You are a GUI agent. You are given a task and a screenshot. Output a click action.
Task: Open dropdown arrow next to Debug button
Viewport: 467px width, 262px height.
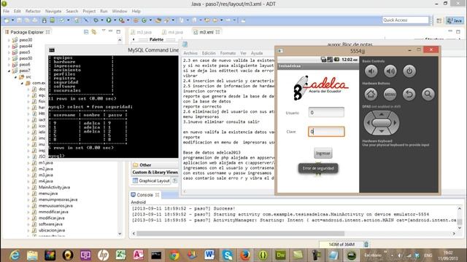pyautogui.click(x=101, y=20)
